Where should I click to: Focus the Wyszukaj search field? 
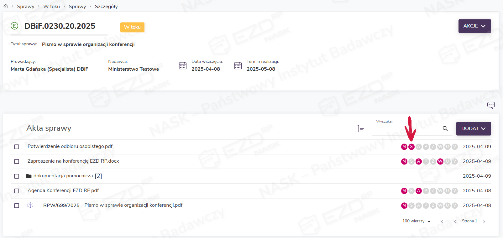(406, 129)
